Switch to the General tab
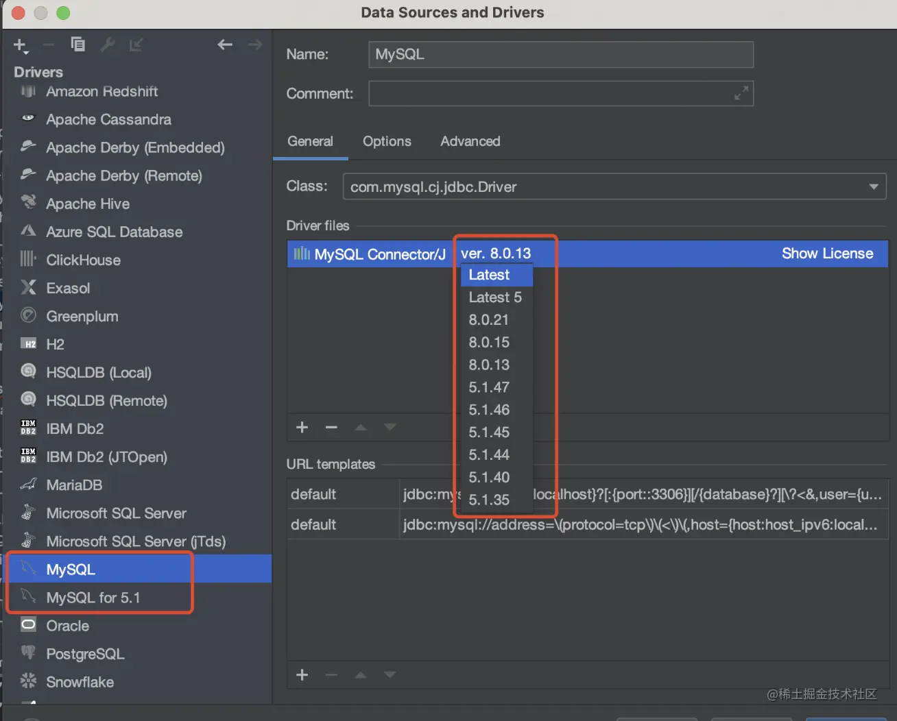 [310, 141]
